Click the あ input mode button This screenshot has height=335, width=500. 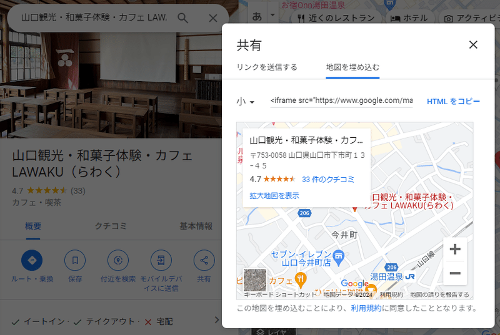point(257,16)
